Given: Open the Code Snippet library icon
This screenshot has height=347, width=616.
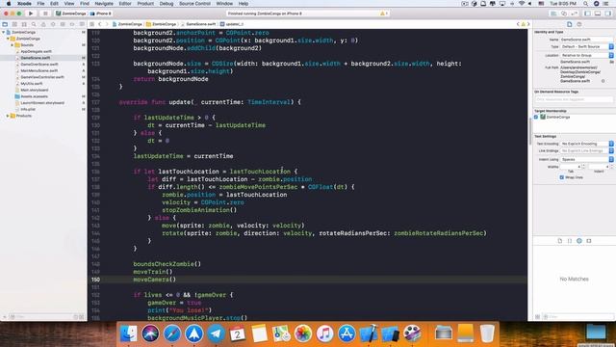Looking at the screenshot, I should (x=570, y=241).
